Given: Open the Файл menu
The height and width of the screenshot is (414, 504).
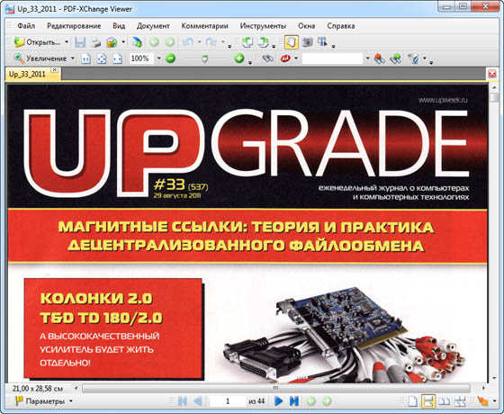Looking at the screenshot, I should [26, 26].
